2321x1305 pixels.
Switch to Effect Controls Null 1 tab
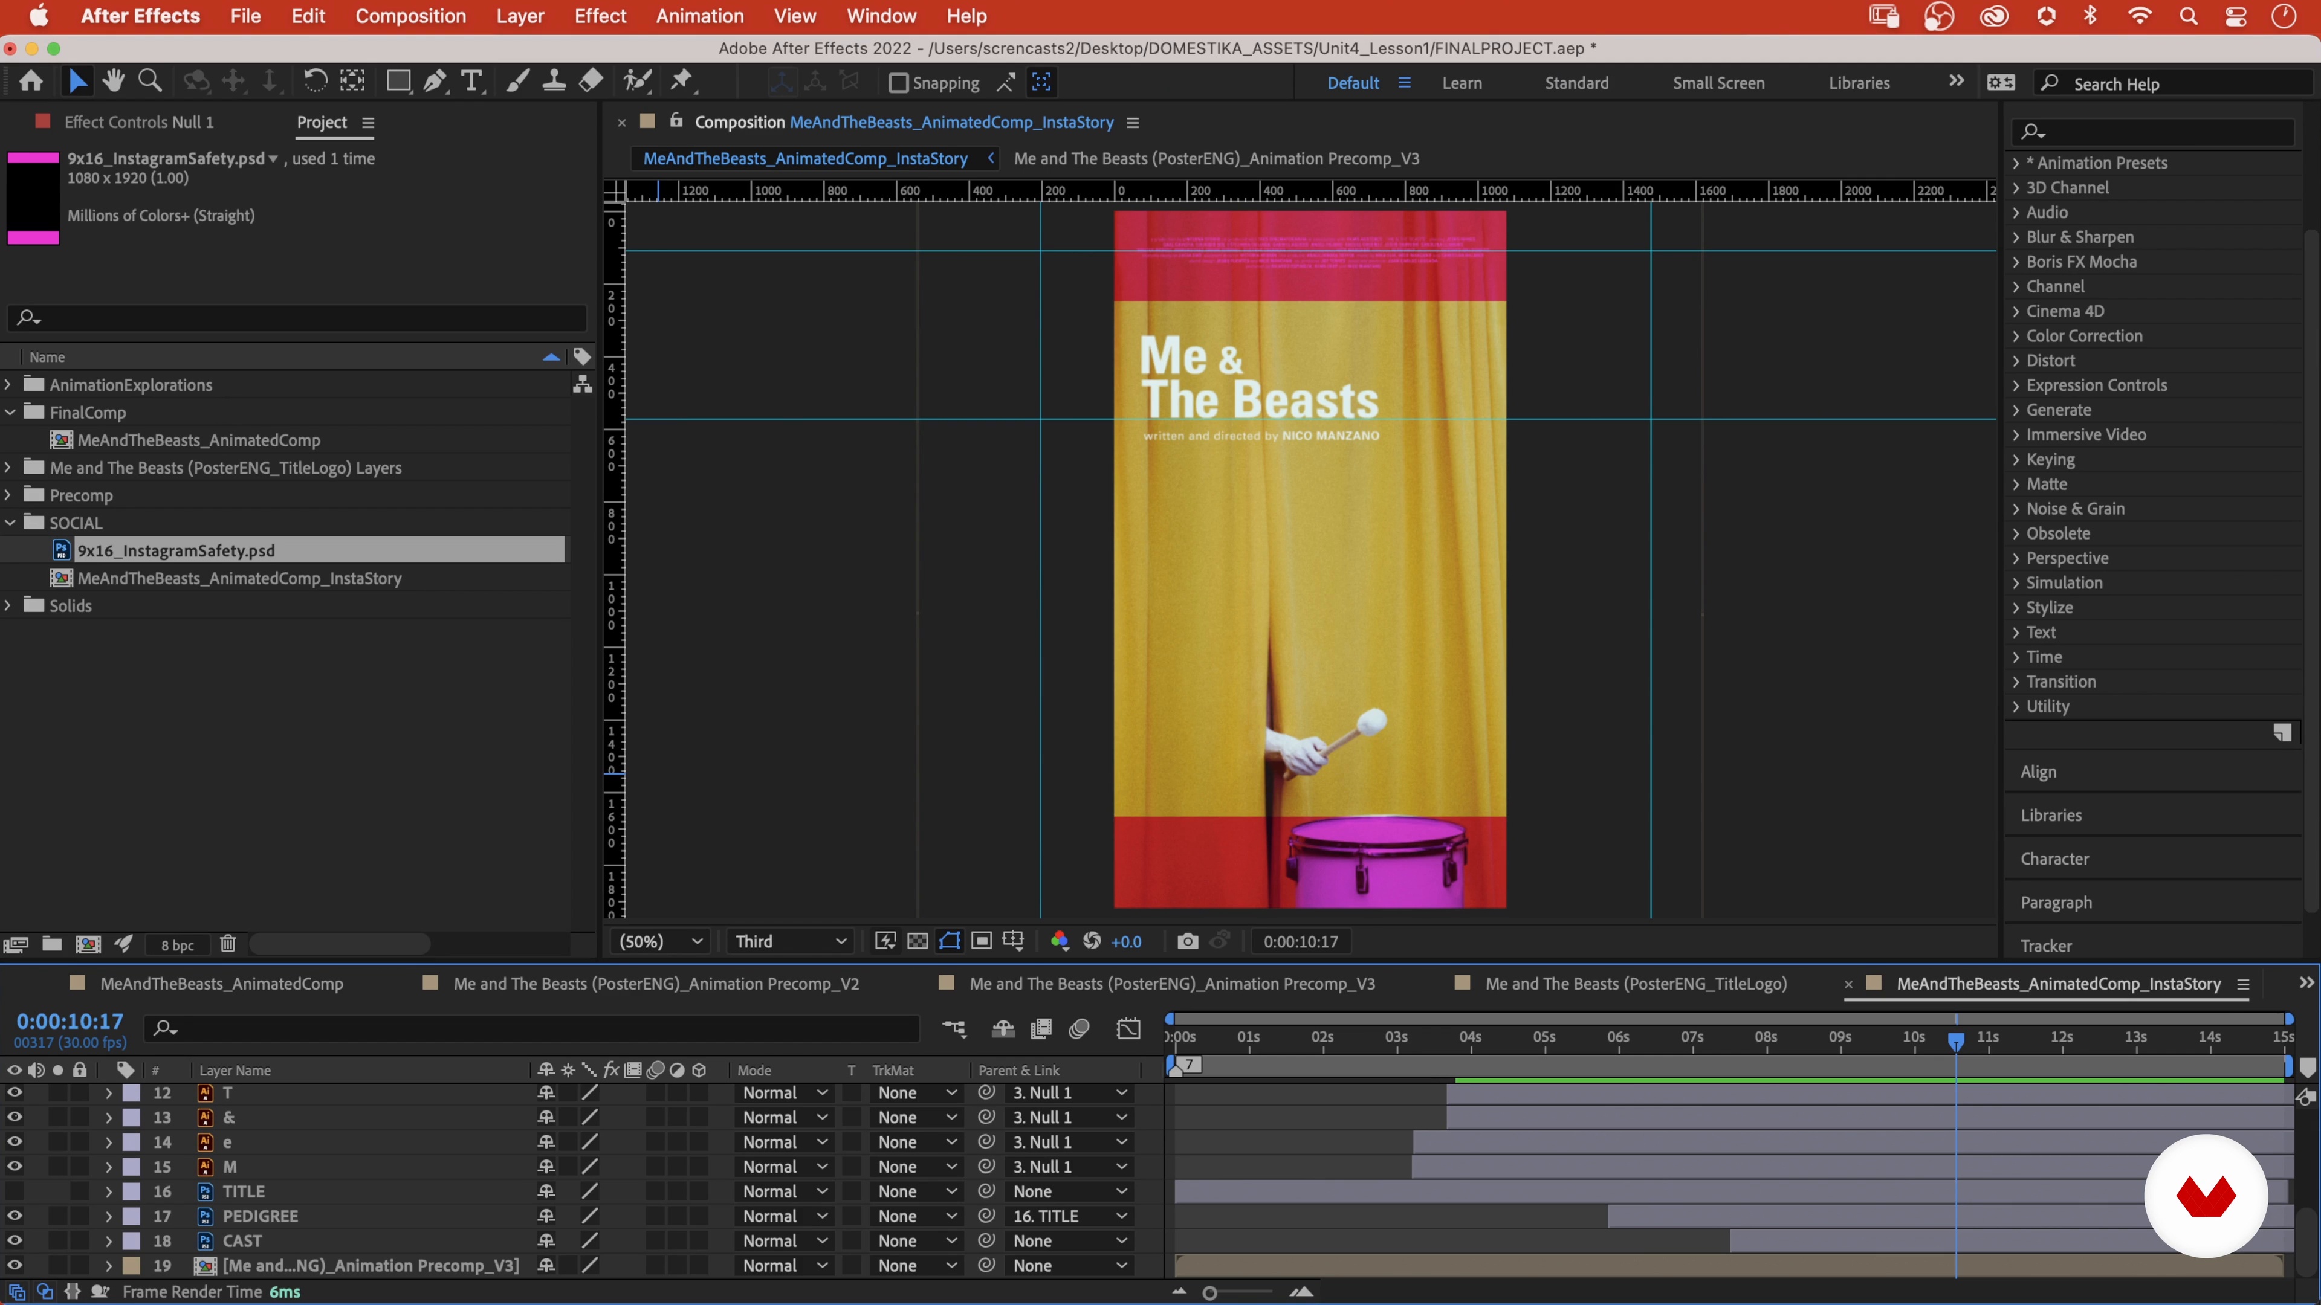click(x=139, y=121)
